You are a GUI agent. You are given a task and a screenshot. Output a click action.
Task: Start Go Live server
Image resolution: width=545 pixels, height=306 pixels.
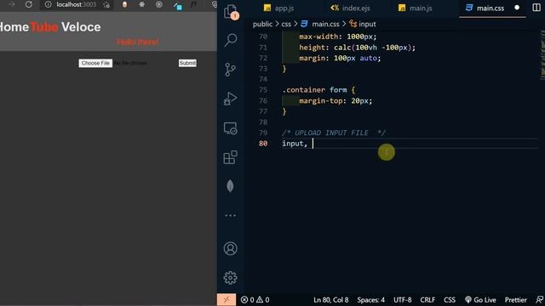(x=480, y=300)
